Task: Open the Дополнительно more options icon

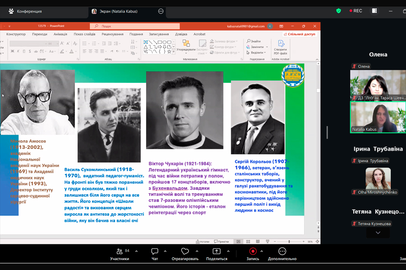Action: [282, 252]
